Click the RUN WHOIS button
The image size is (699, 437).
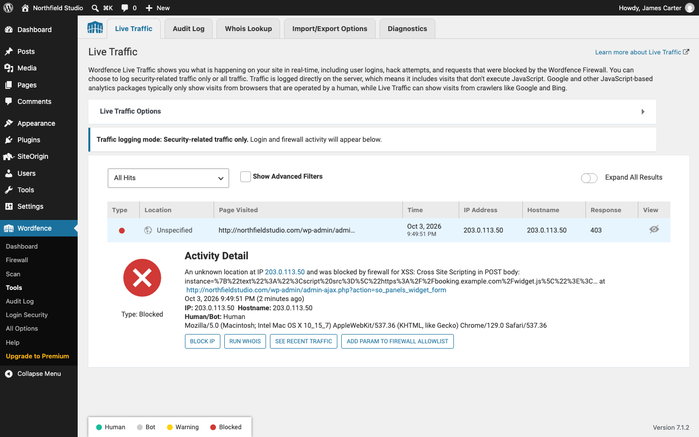(x=245, y=341)
